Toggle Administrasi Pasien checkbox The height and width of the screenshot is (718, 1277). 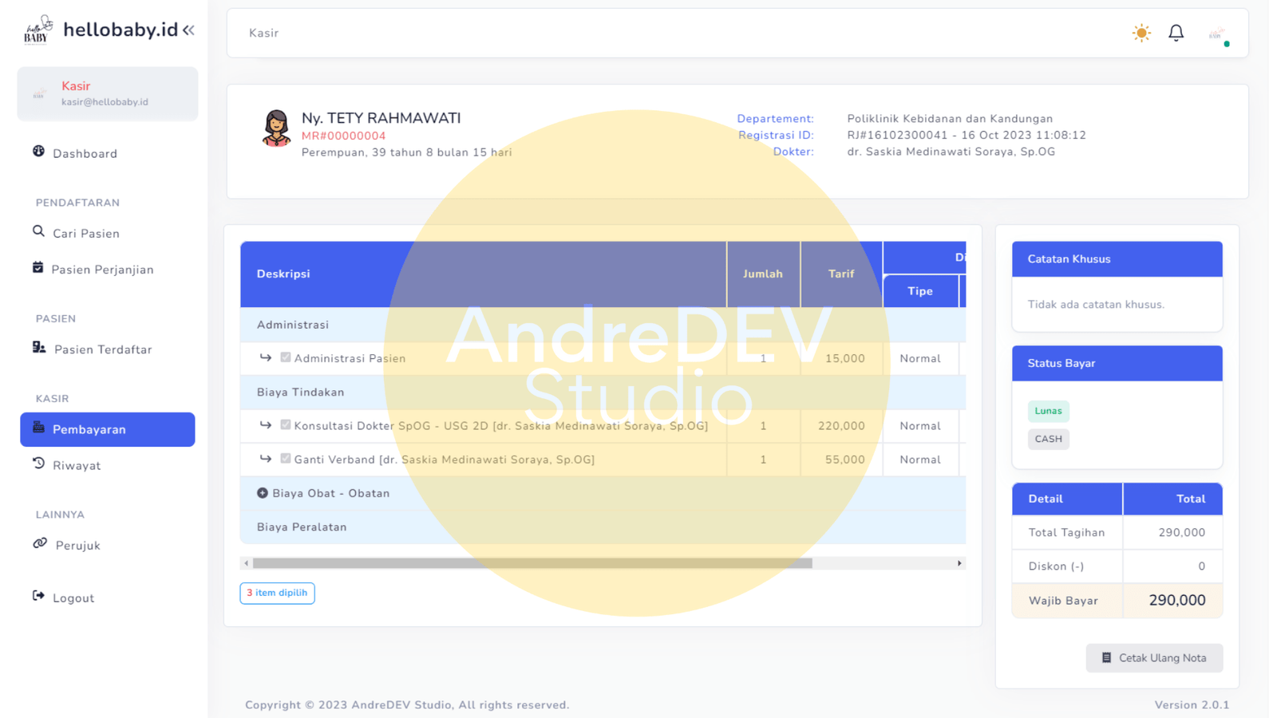[x=286, y=358]
